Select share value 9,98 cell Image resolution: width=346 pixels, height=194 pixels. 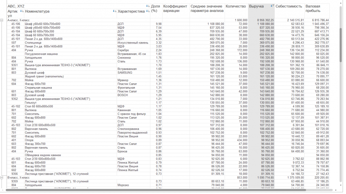[x=159, y=24]
